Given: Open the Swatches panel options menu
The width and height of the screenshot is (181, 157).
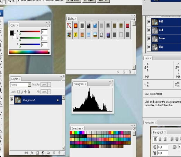Looking at the screenshot, I should [134, 129].
